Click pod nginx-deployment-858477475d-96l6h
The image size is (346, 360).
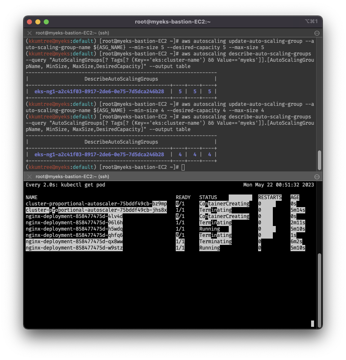coord(74,223)
